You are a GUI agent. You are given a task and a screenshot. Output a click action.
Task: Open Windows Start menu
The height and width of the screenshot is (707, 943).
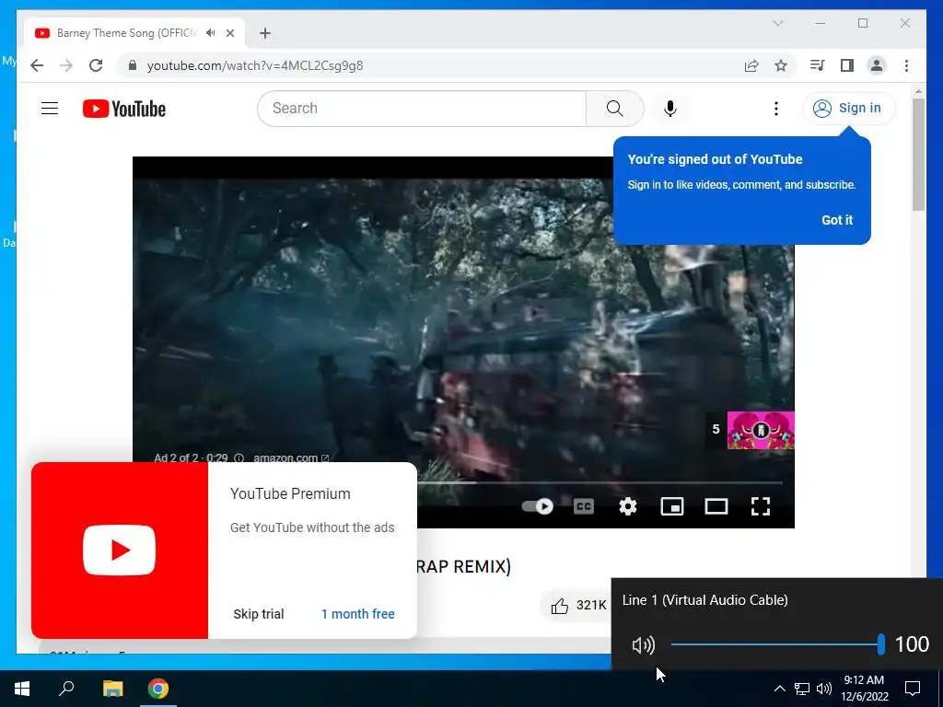(22, 689)
